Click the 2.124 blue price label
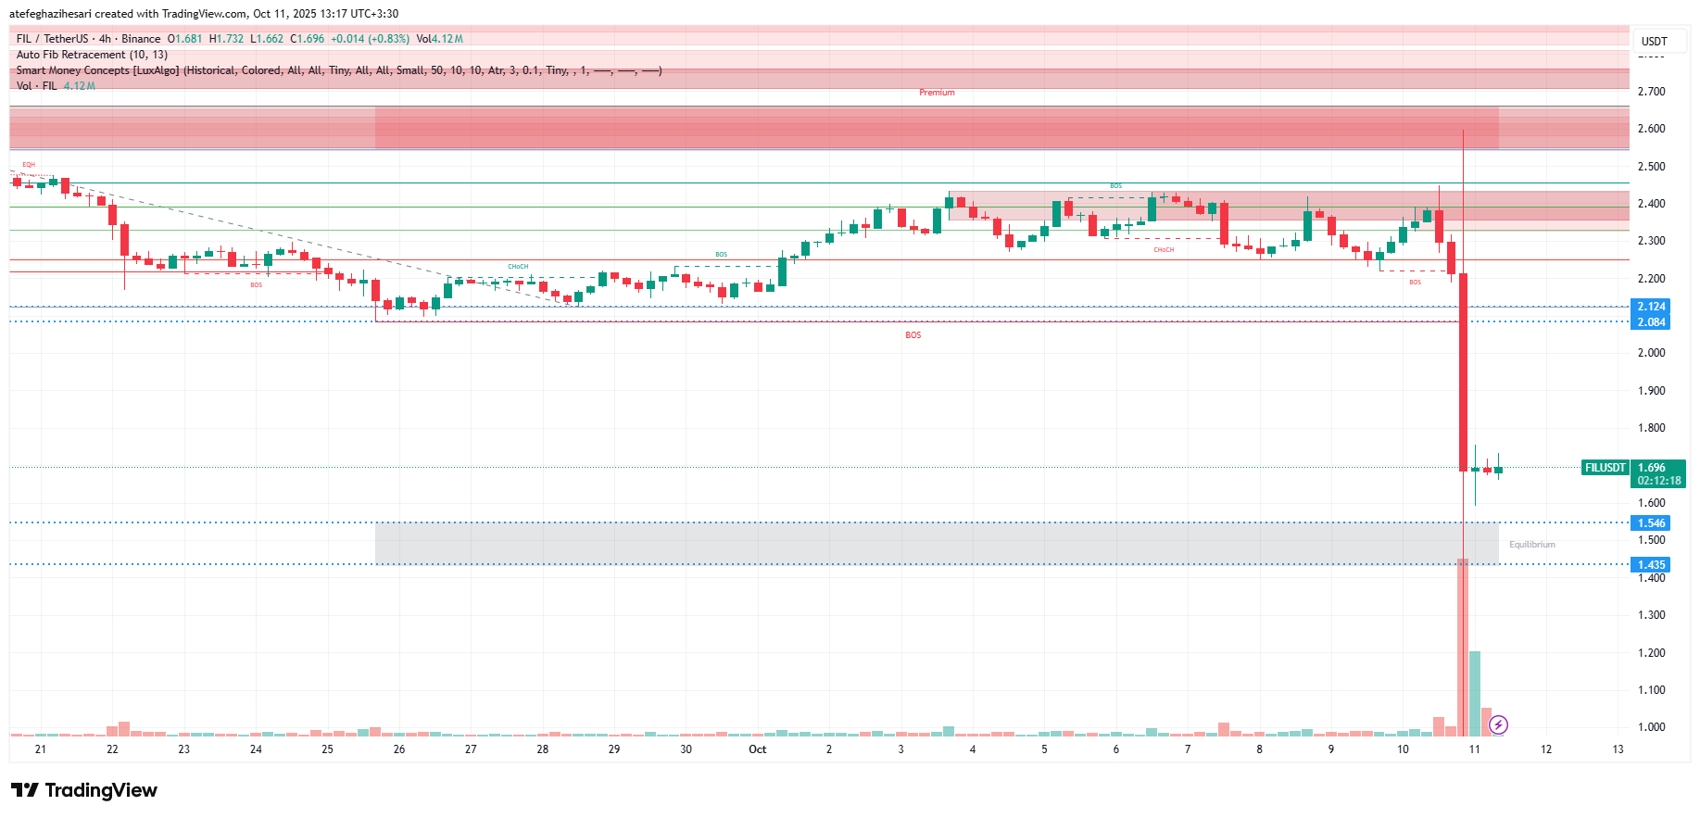1700x818 pixels. 1650,307
